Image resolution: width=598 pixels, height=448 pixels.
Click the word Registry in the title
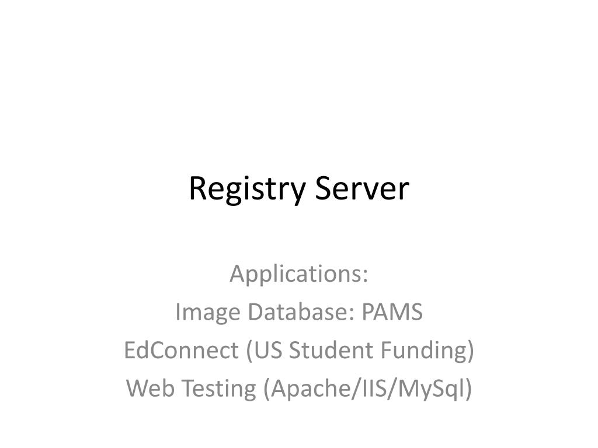click(247, 190)
